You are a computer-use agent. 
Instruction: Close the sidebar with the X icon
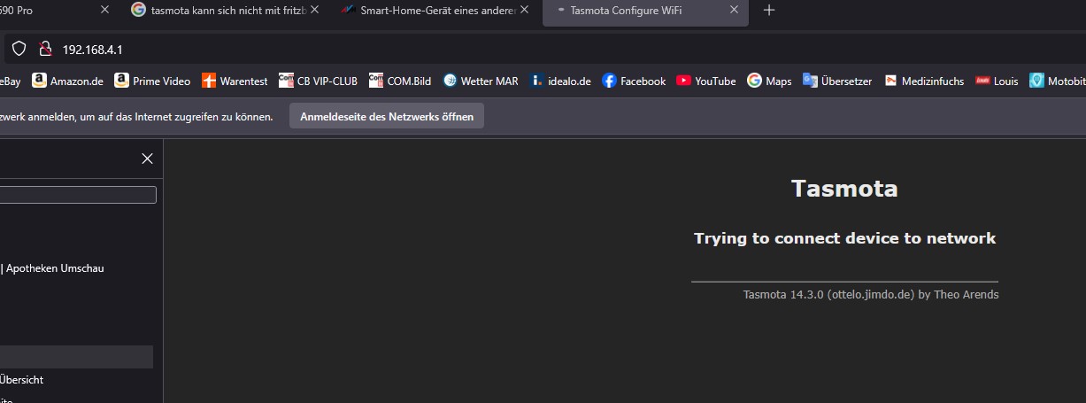pyautogui.click(x=147, y=159)
